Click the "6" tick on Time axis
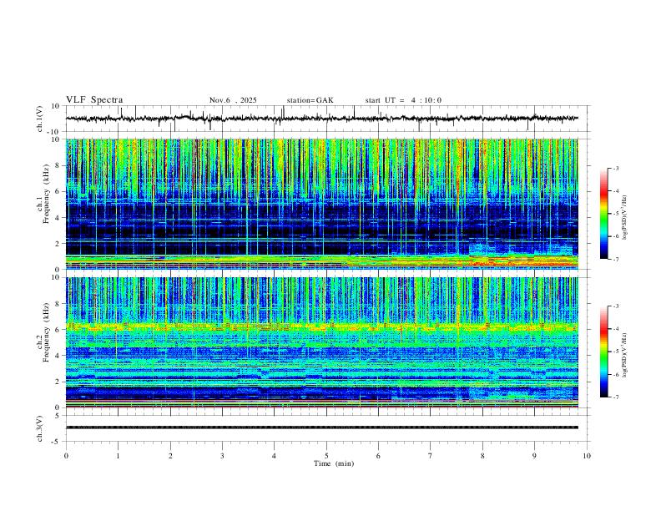The image size is (661, 511). click(x=378, y=456)
